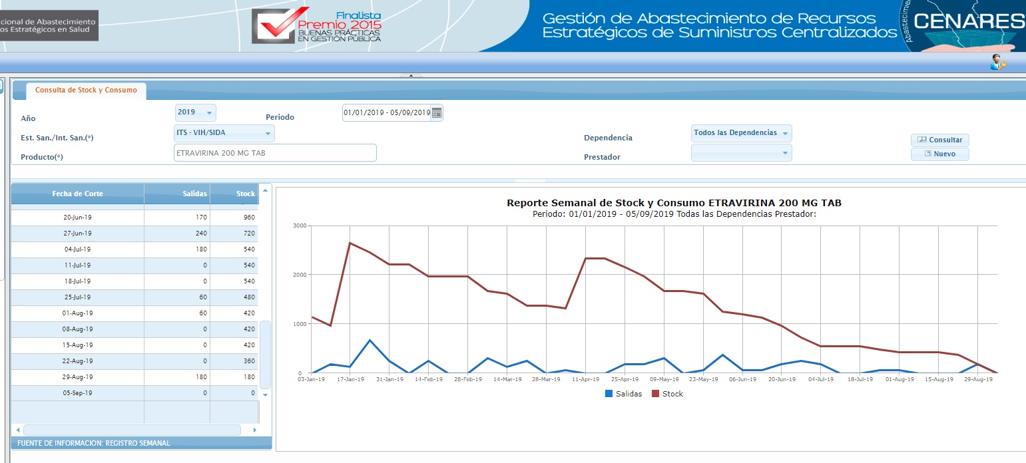This screenshot has height=463, width=1026.
Task: Select the Consulta de Stock y Consumo tab
Action: pyautogui.click(x=86, y=90)
